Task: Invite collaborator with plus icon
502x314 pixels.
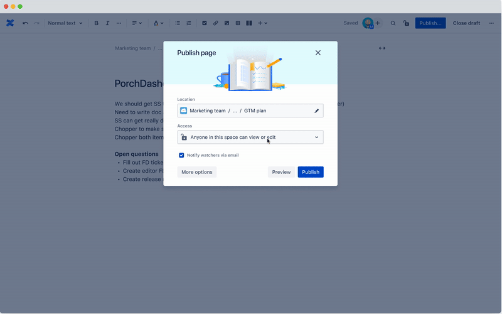Action: click(378, 23)
